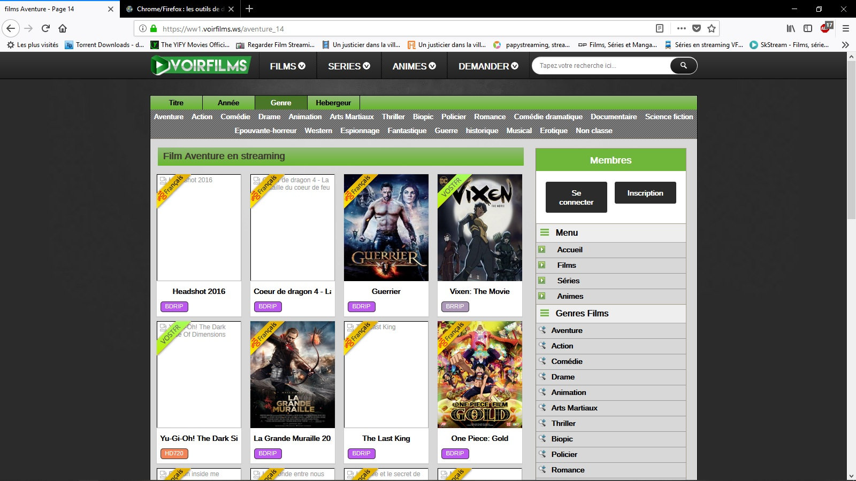Switch to the Hebergeur filter tab
Screen dimensions: 856x481
333,103
